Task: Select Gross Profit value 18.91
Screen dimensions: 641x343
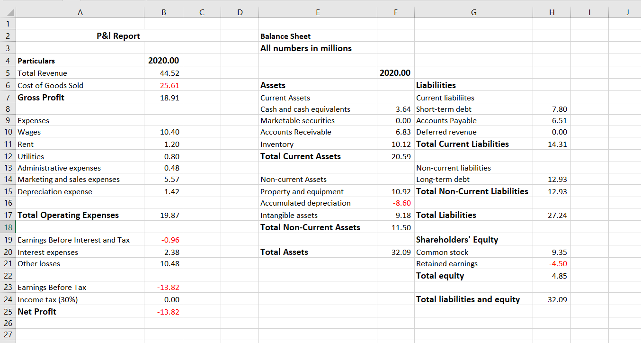Action: pos(163,98)
